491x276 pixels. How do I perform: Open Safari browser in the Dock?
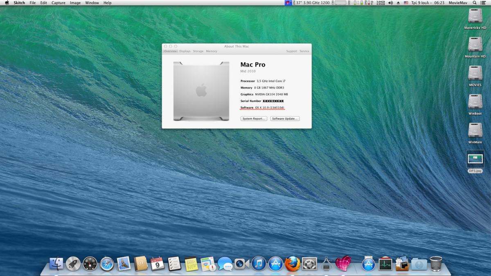pyautogui.click(x=107, y=264)
